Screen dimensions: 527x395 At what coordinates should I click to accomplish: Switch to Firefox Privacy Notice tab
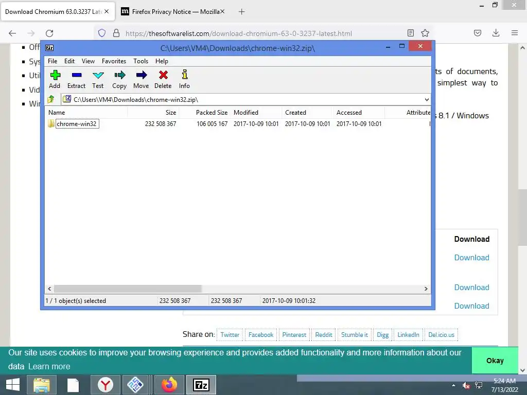pos(172,12)
